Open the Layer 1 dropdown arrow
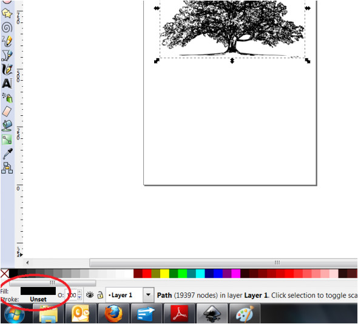 coord(148,295)
